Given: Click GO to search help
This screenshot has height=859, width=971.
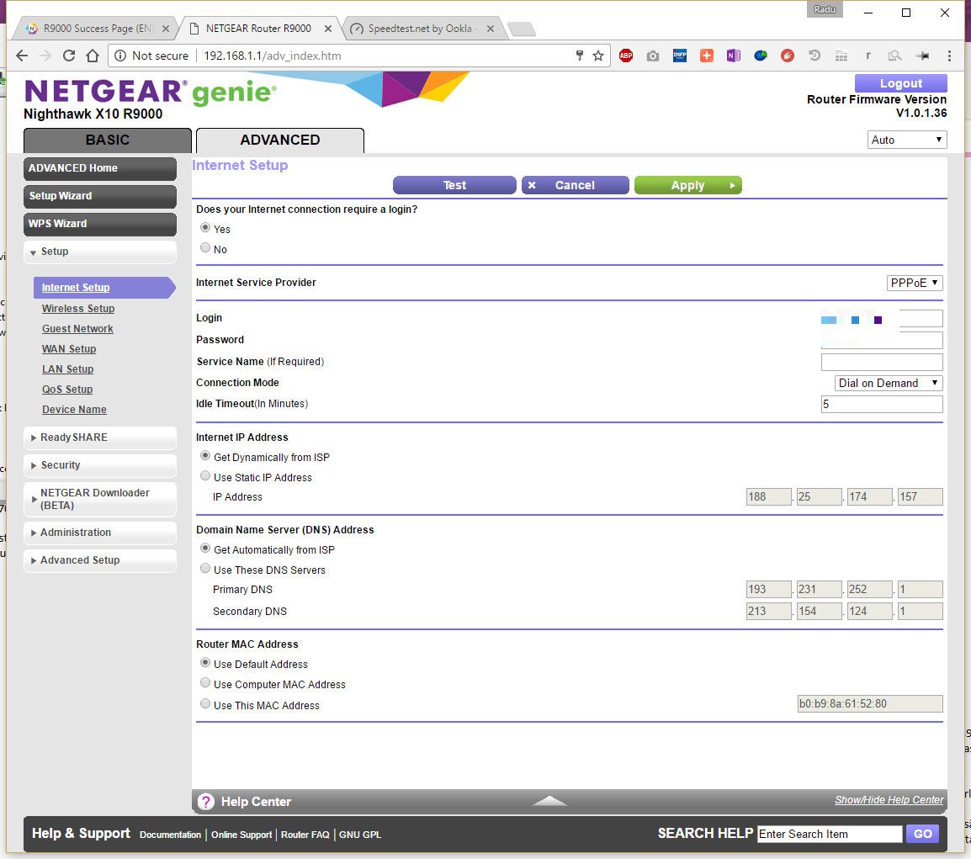Looking at the screenshot, I should tap(923, 835).
